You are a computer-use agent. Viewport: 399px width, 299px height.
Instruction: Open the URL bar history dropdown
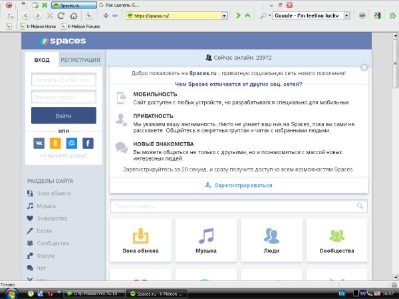[224, 16]
